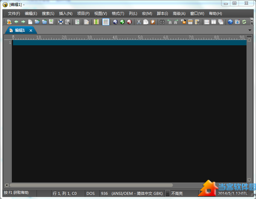Tile windows vertically
Viewport: 256px width, 199px height.
click(x=214, y=22)
